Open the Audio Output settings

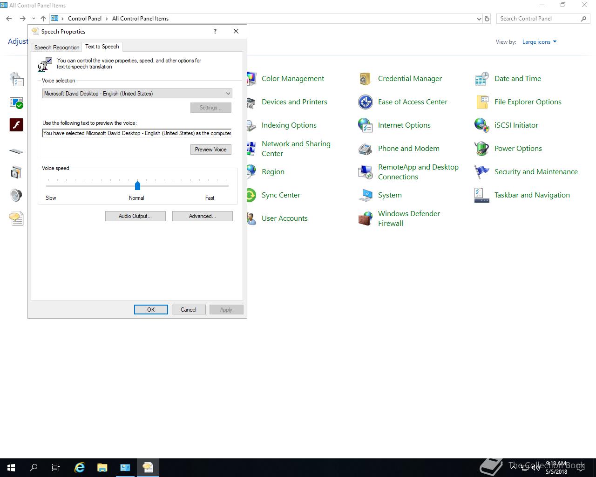(135, 216)
